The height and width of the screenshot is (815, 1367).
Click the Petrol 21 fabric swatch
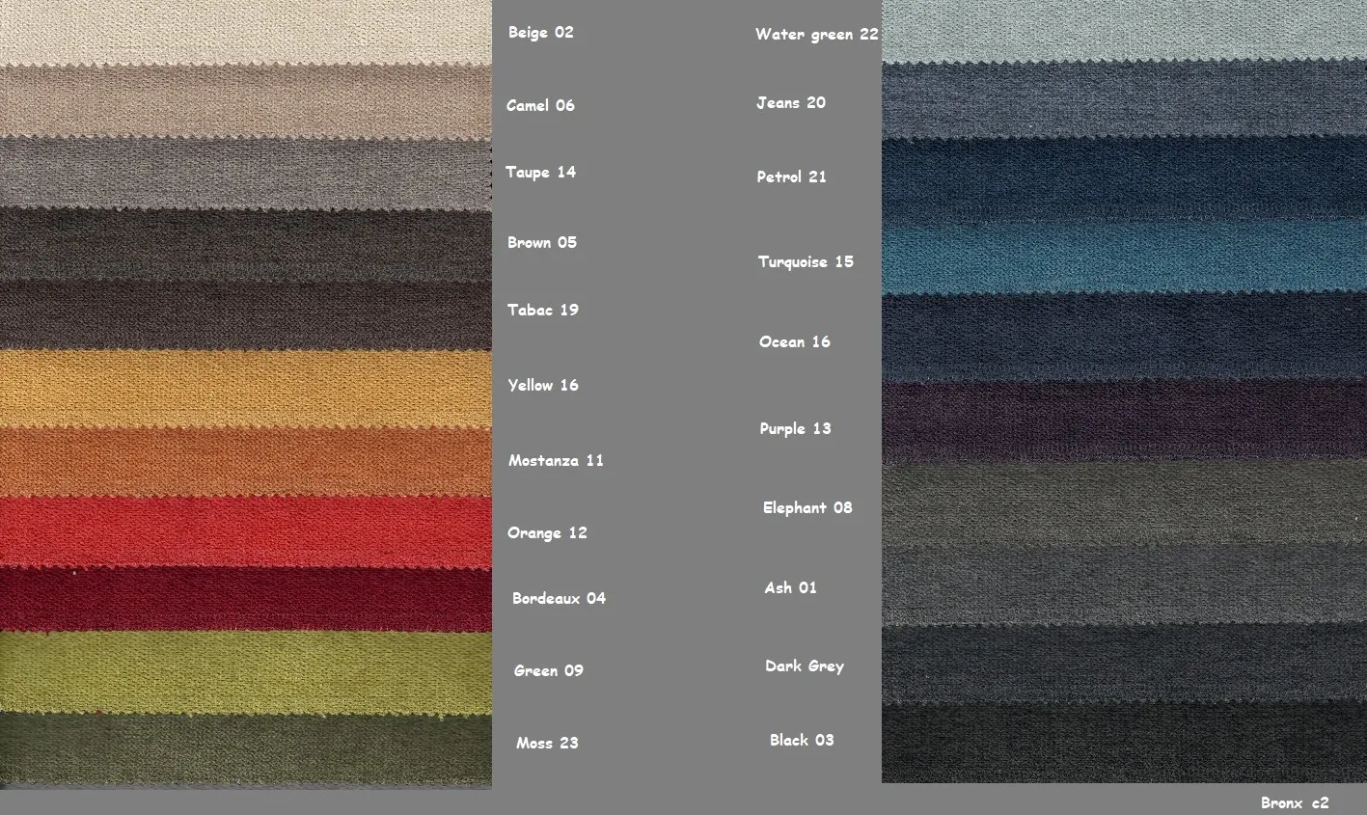[1124, 179]
